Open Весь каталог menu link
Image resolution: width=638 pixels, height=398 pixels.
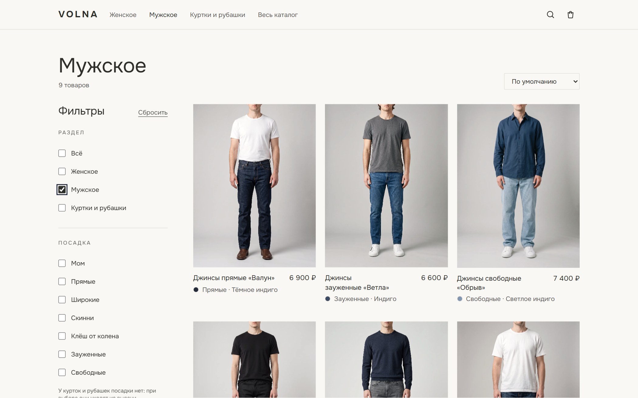tap(278, 15)
